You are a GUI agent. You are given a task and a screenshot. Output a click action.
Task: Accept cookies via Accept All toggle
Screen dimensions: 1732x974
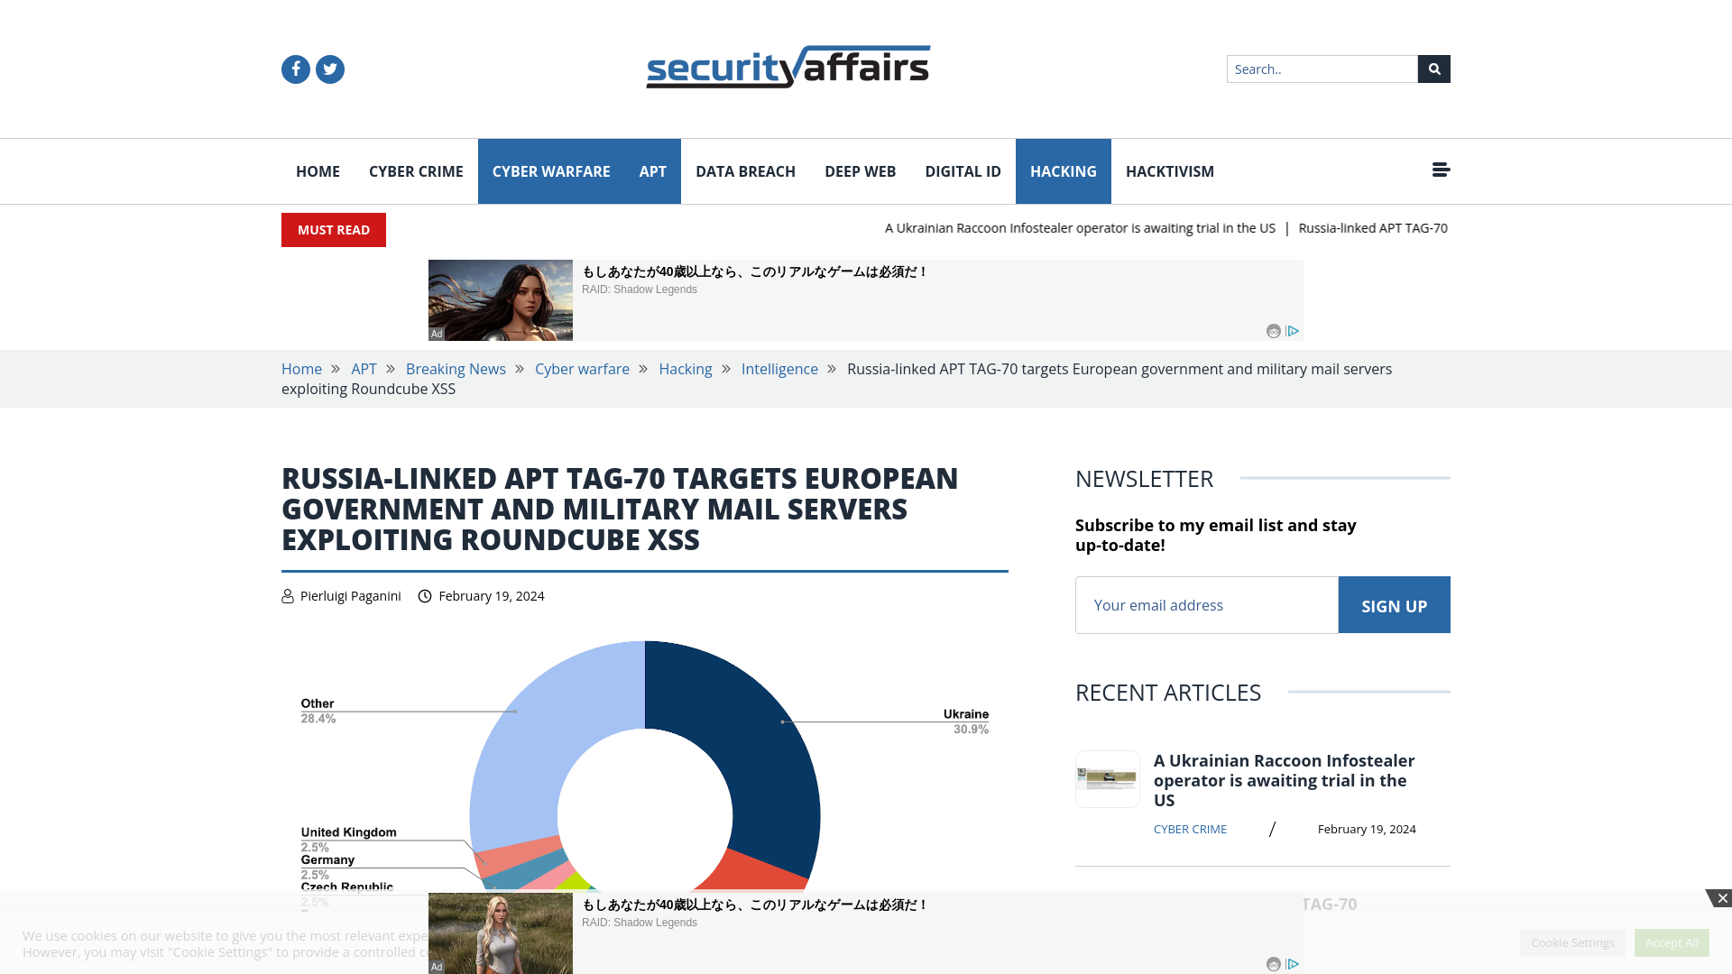pos(1672,941)
